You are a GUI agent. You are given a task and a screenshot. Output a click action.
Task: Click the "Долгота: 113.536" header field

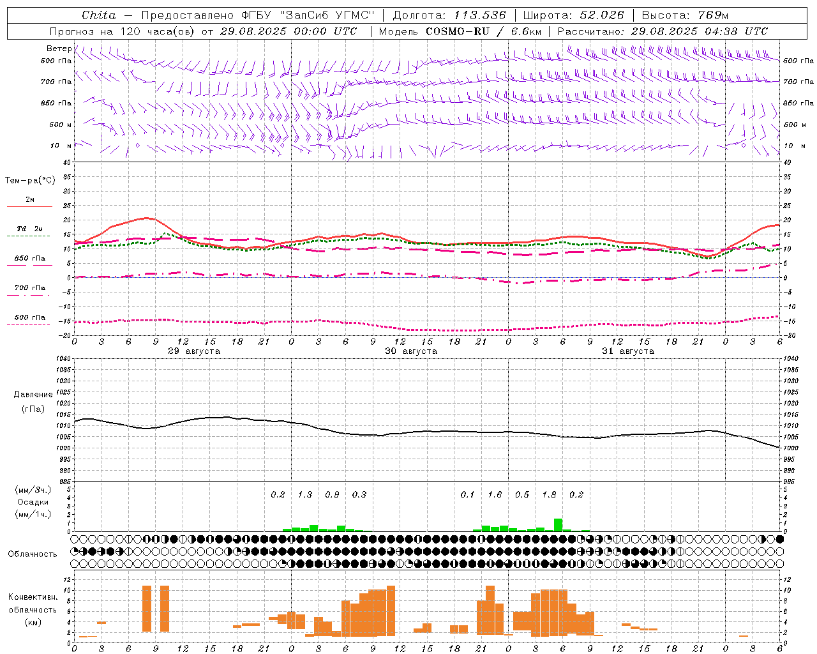pos(449,15)
